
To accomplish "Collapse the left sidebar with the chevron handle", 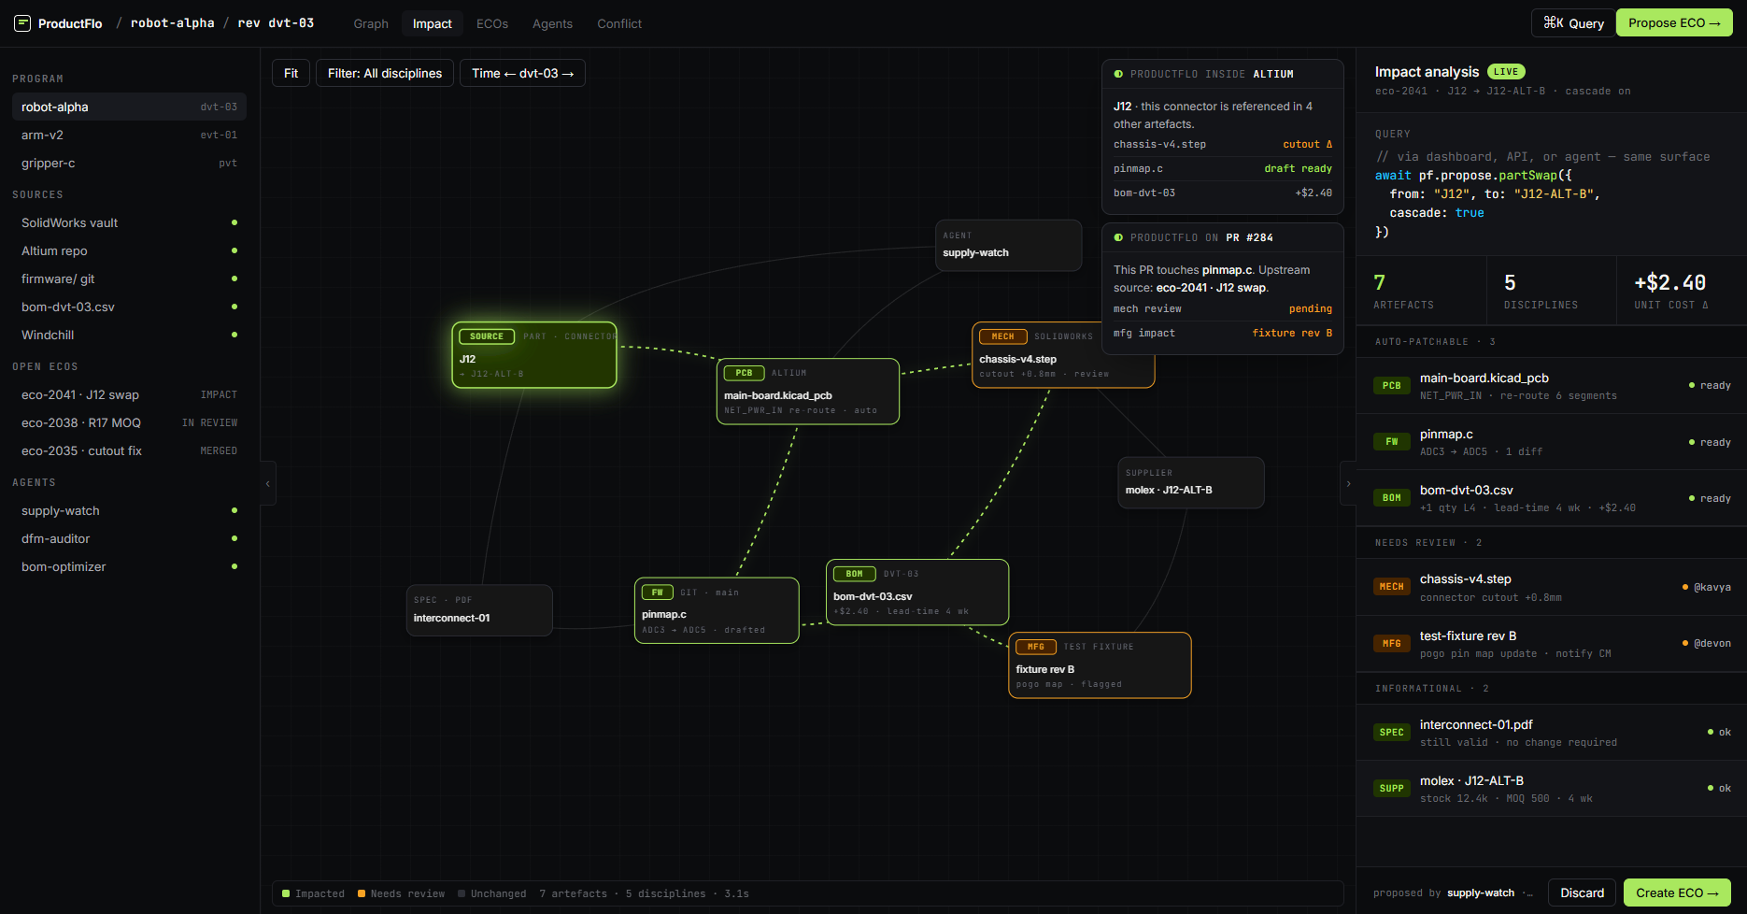I will 268,483.
